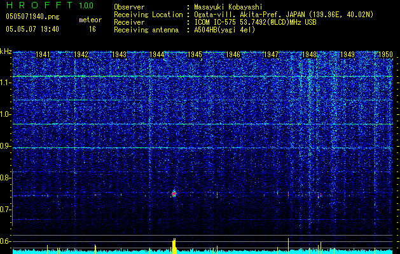This screenshot has height=254, width=400.
Task: Click the ICOM IC-575 receiver text
Action: [255, 22]
